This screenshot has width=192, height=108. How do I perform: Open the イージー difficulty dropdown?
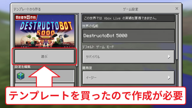[x=128, y=78]
